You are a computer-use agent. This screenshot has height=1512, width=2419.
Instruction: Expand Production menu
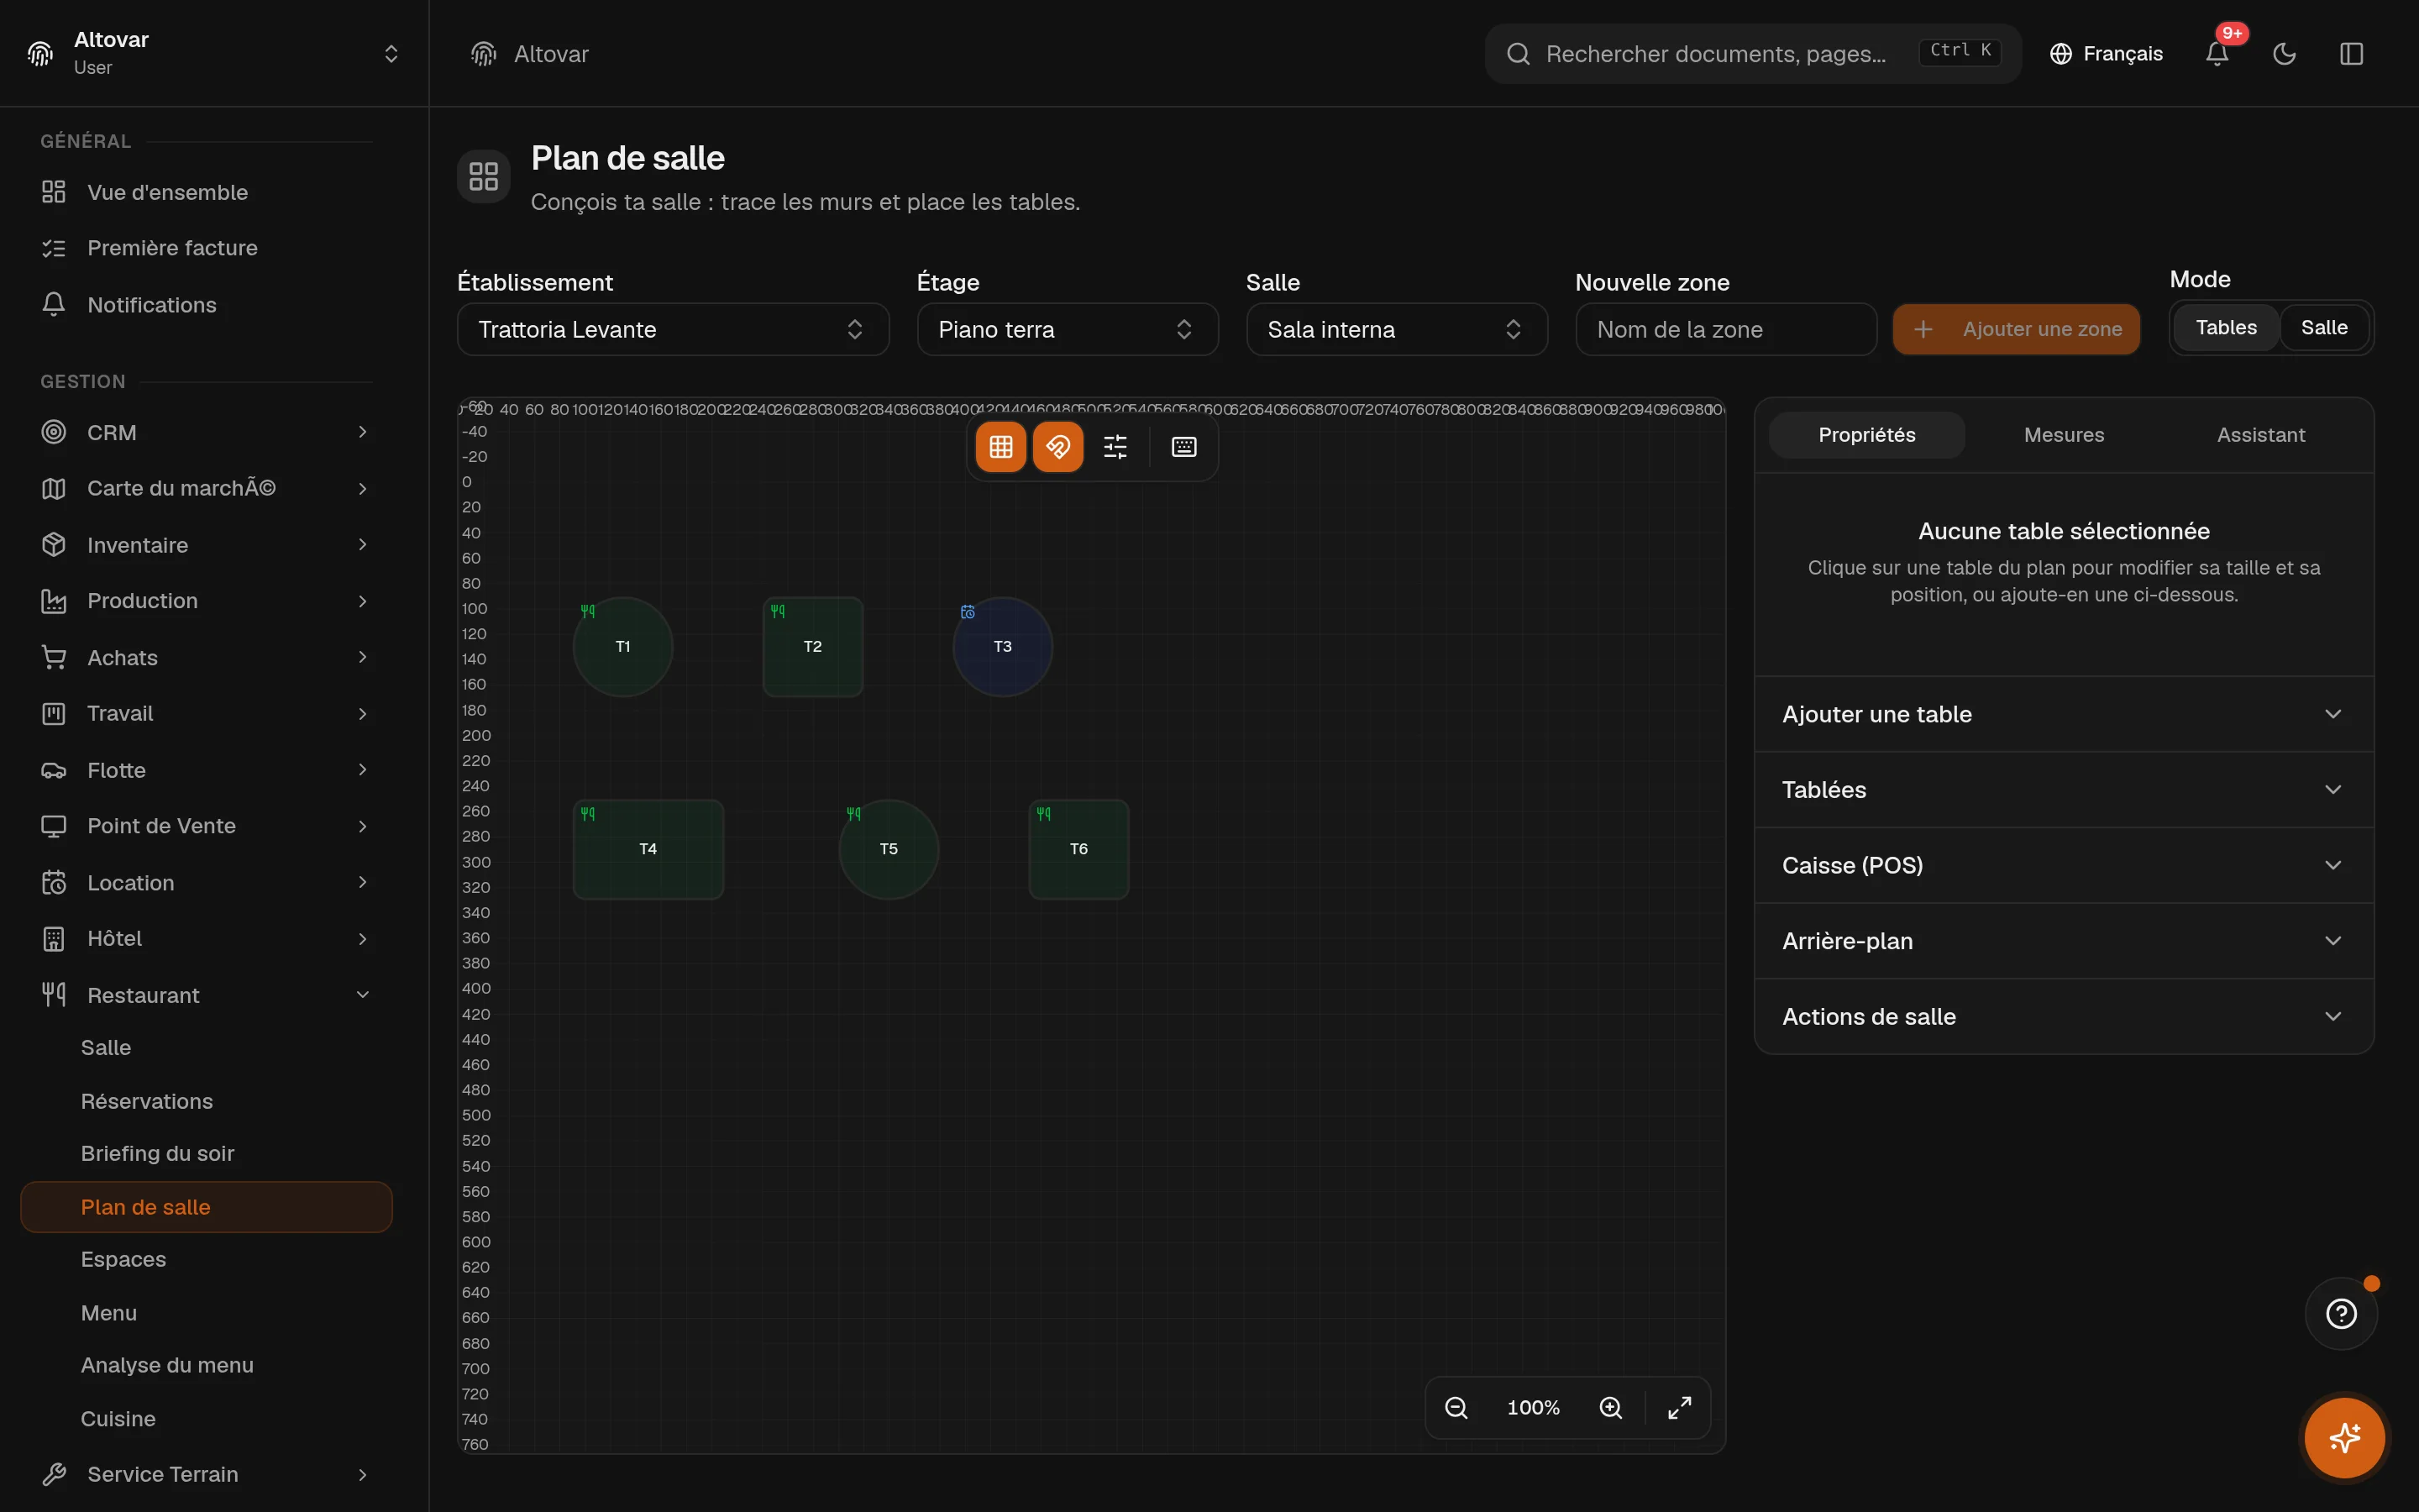pyautogui.click(x=206, y=601)
